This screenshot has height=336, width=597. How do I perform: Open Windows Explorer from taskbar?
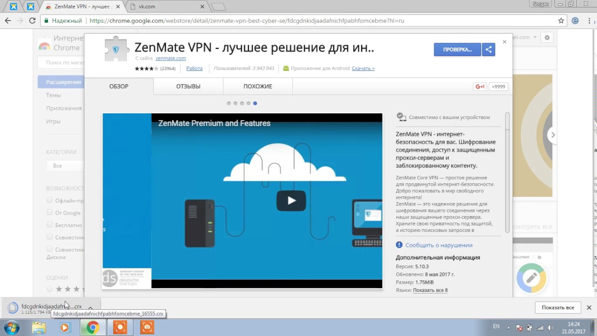tap(39, 328)
